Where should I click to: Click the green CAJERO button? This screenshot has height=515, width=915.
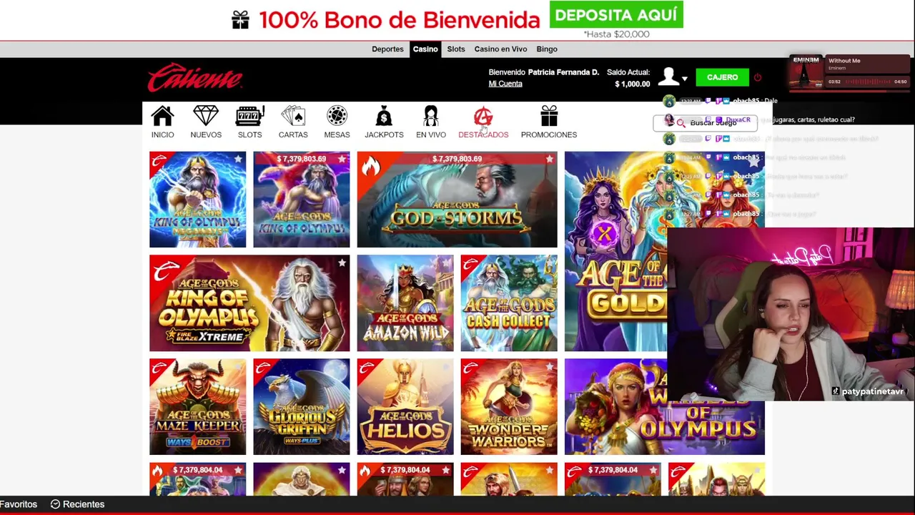(x=722, y=77)
